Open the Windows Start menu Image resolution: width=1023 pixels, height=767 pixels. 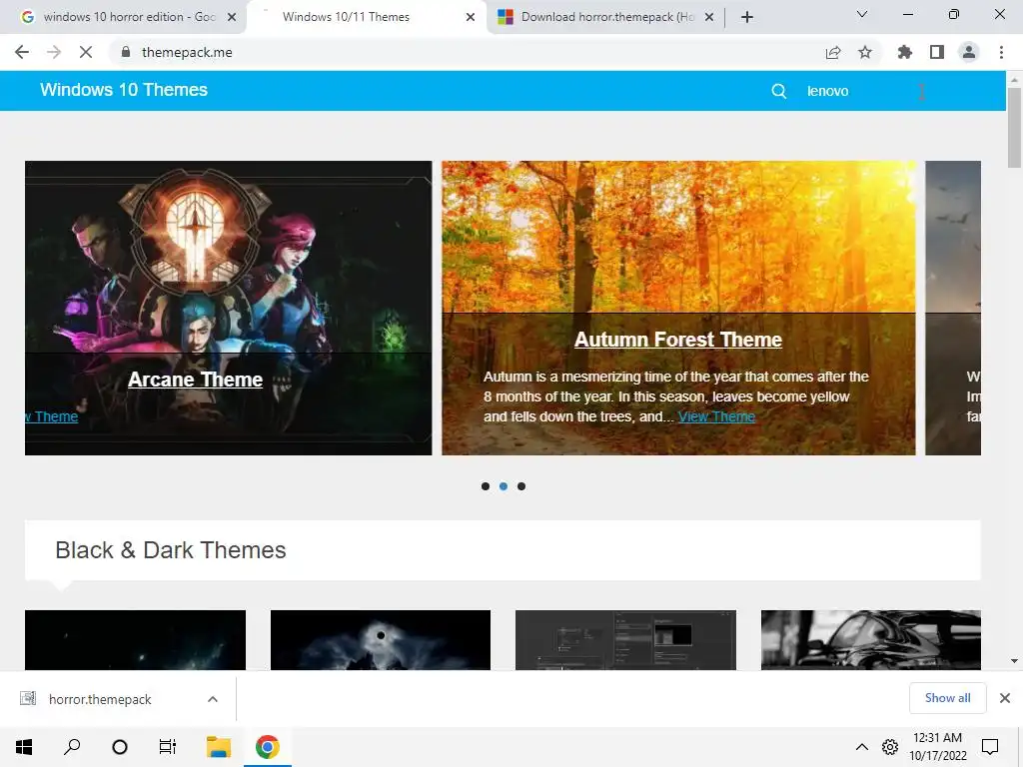pos(24,747)
